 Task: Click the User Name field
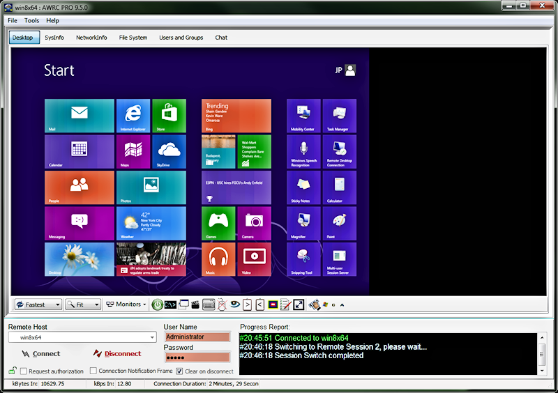197,337
